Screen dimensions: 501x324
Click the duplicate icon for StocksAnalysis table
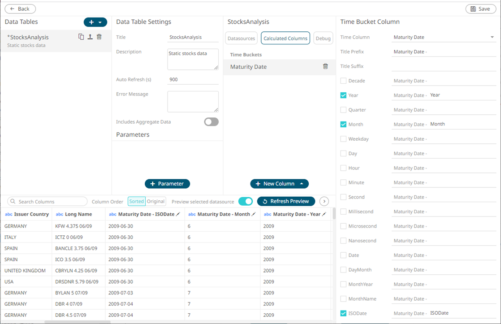(x=81, y=37)
